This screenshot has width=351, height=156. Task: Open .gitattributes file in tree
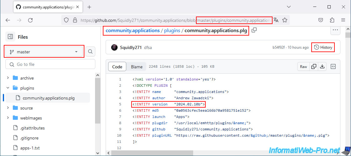(x=32, y=128)
